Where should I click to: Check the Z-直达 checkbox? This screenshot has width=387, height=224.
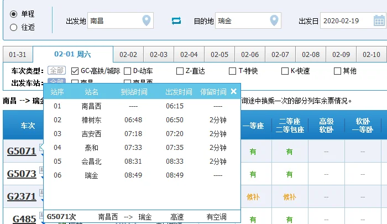[x=180, y=71]
